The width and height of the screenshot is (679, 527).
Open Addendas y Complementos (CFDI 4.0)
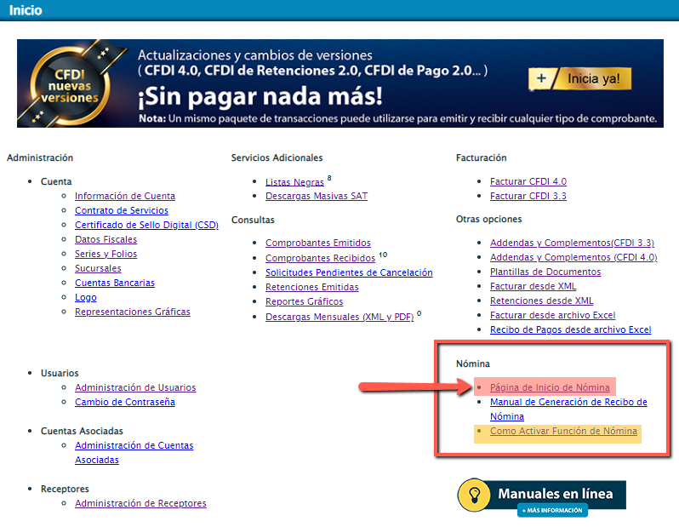(x=573, y=257)
